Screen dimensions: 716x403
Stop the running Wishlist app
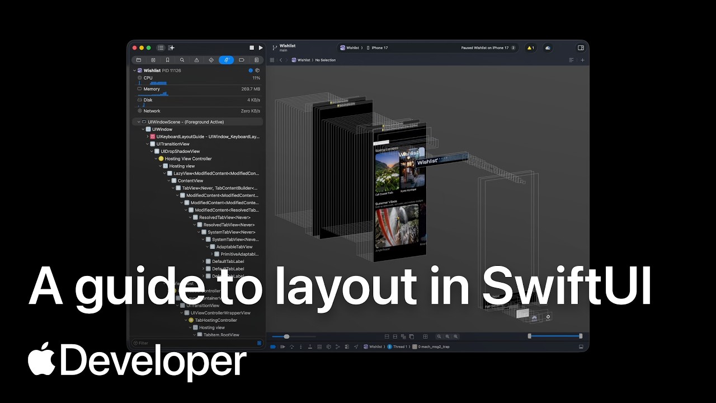(x=252, y=48)
